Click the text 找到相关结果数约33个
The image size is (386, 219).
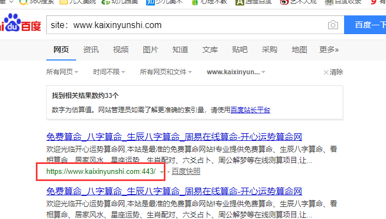tap(85, 96)
